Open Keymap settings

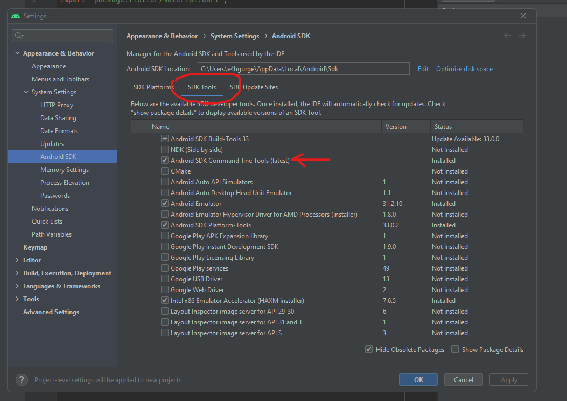(35, 247)
